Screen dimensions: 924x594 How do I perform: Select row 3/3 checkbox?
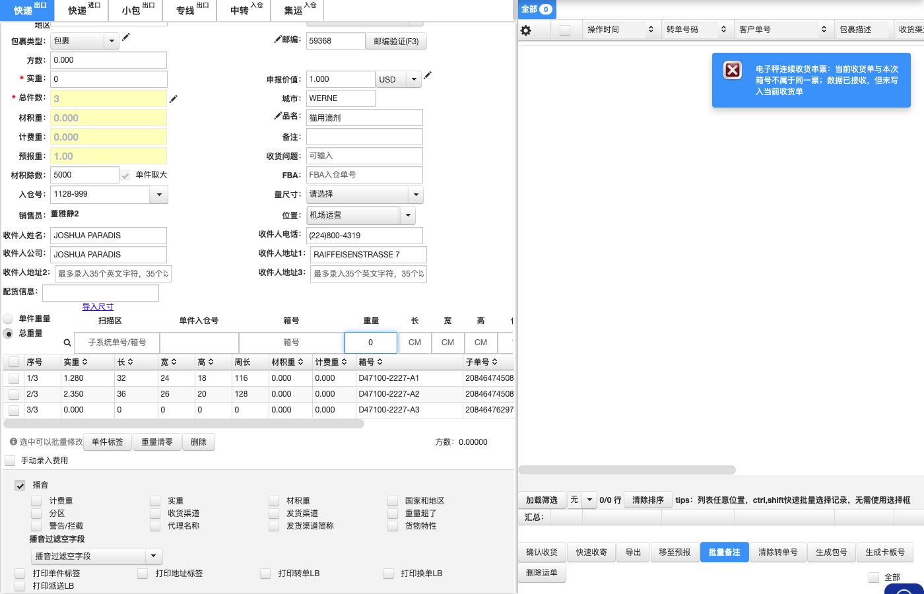point(13,411)
